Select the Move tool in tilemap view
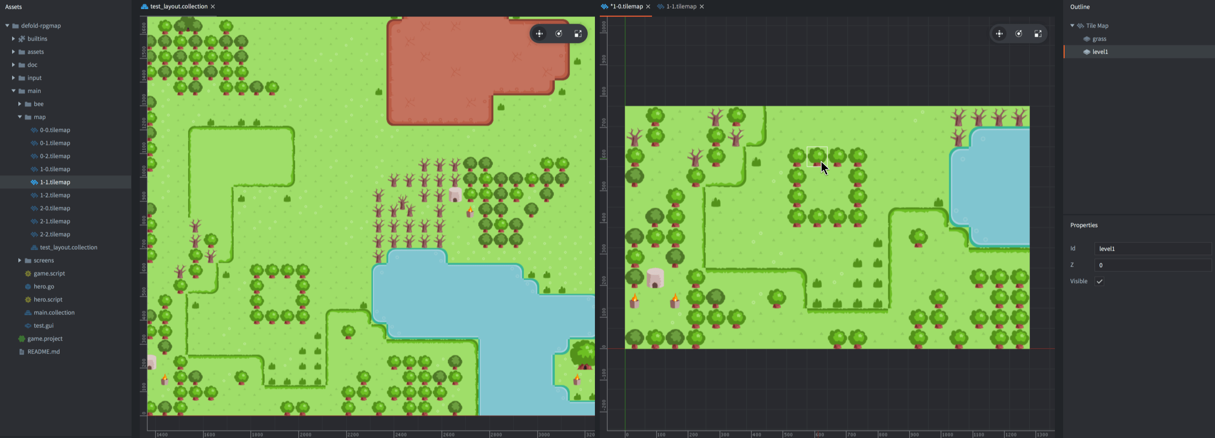Screen dimensions: 1215x438 [999, 34]
